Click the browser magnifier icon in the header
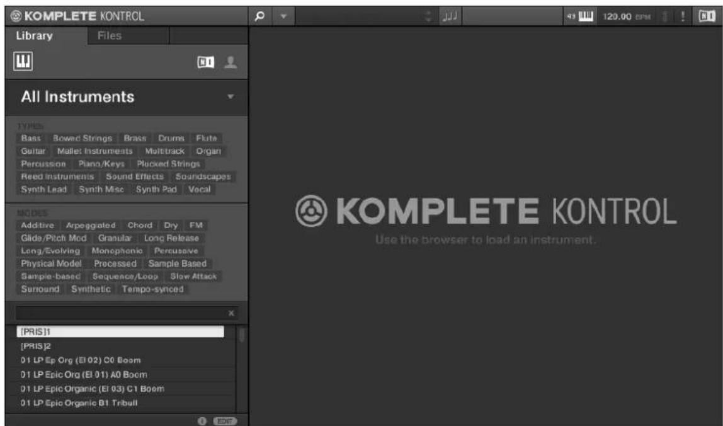Image resolution: width=723 pixels, height=426 pixels. point(259,16)
